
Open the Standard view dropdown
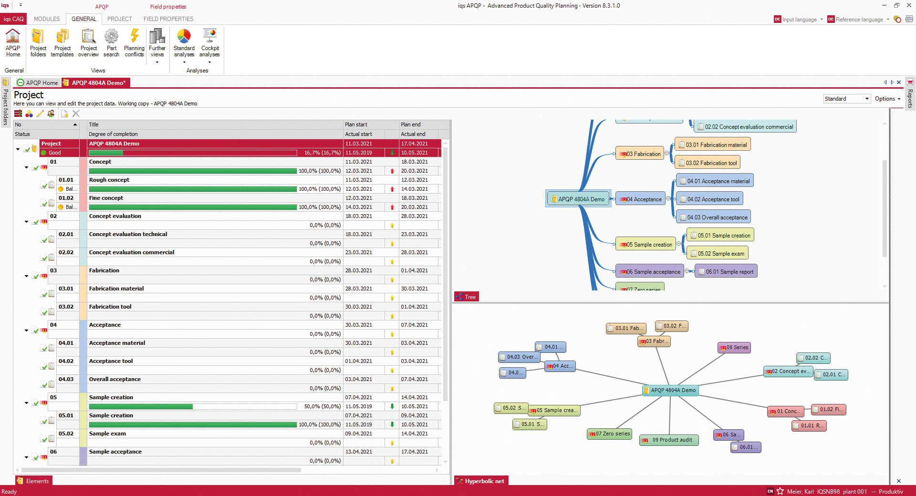[846, 99]
